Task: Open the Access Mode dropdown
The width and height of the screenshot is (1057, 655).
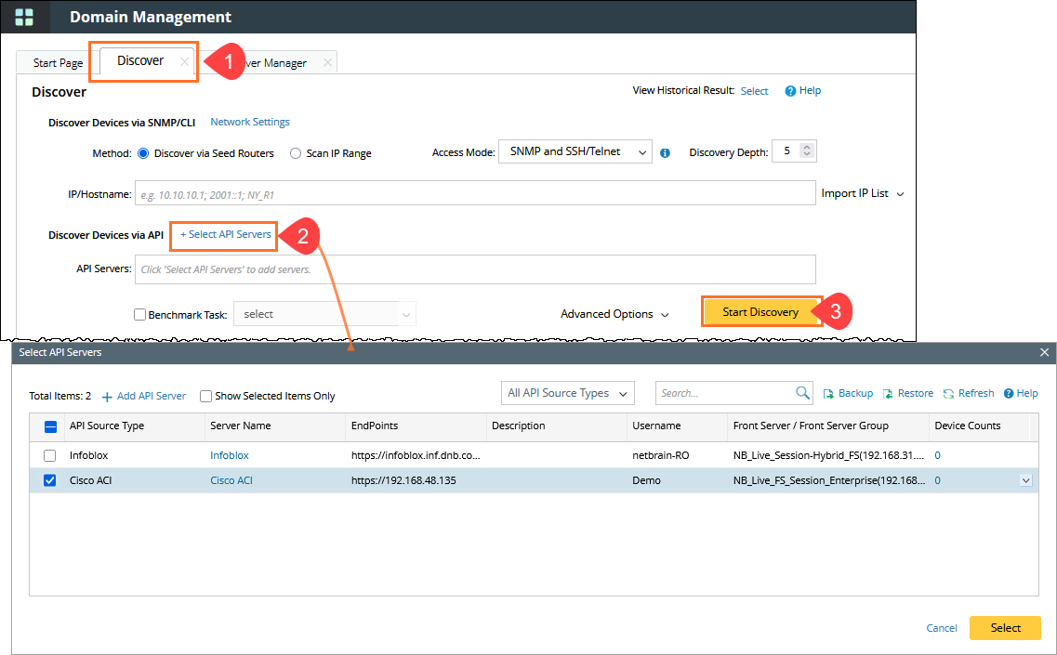Action: [x=575, y=151]
